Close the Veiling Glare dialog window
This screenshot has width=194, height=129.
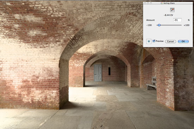tap(145, 3)
